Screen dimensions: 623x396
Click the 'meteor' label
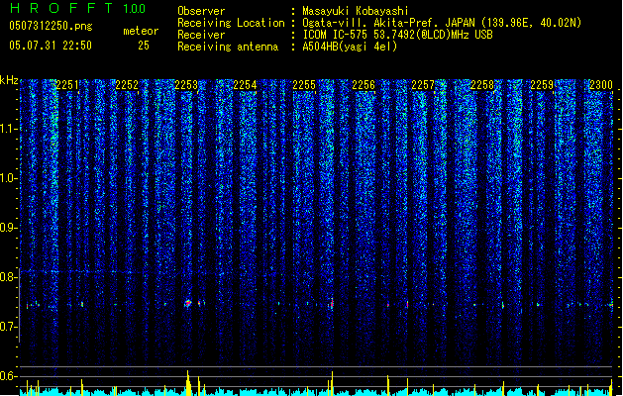(141, 31)
